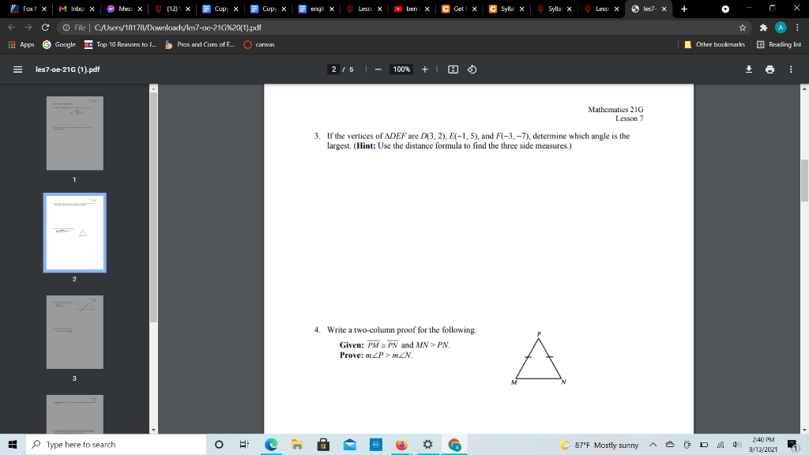Open Task View on the taskbar

pos(244,444)
